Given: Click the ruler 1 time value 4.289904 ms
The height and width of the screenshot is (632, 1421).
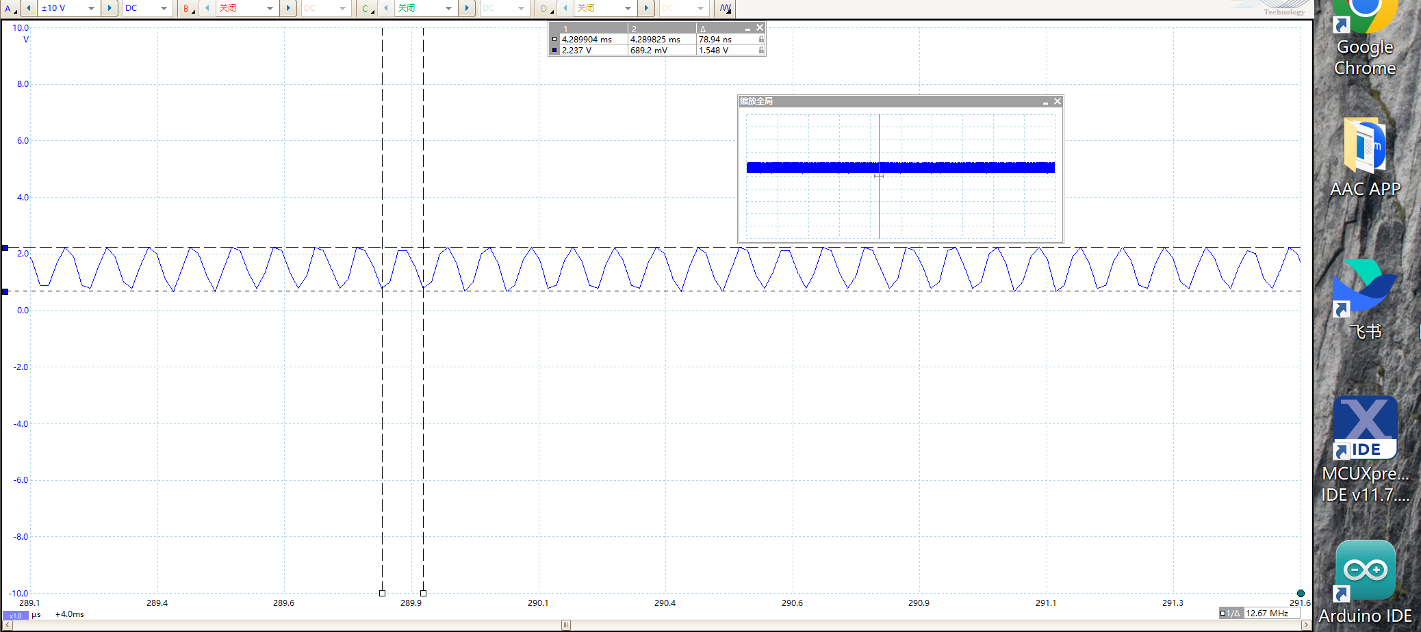Looking at the screenshot, I should point(587,40).
